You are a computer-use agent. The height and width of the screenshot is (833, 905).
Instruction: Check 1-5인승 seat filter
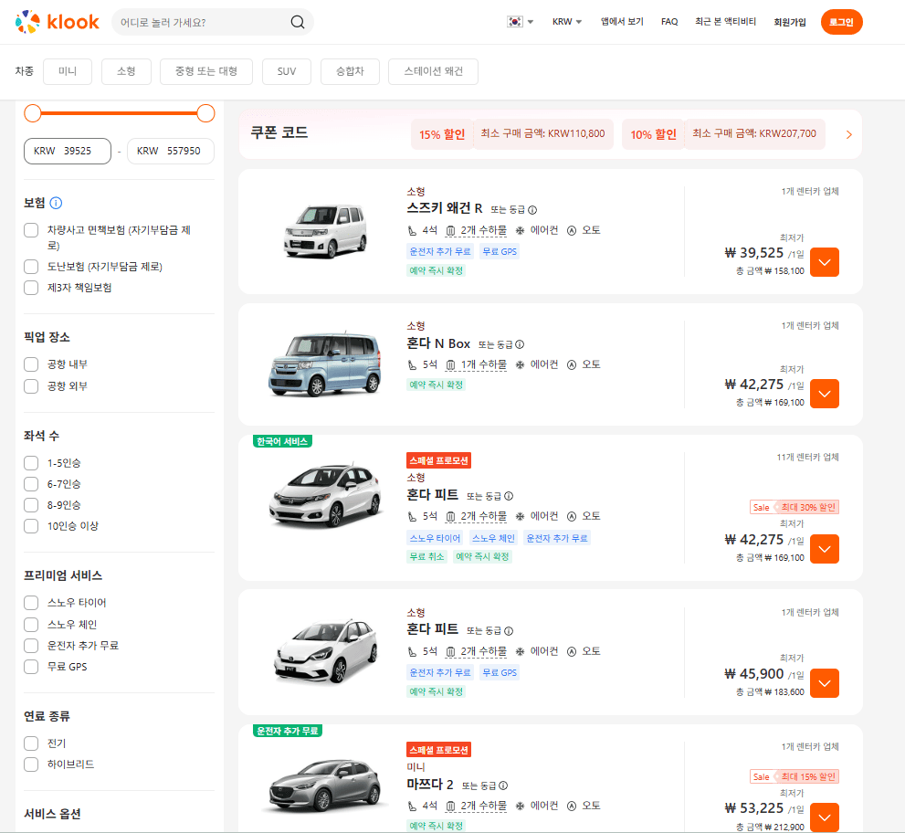pyautogui.click(x=31, y=463)
